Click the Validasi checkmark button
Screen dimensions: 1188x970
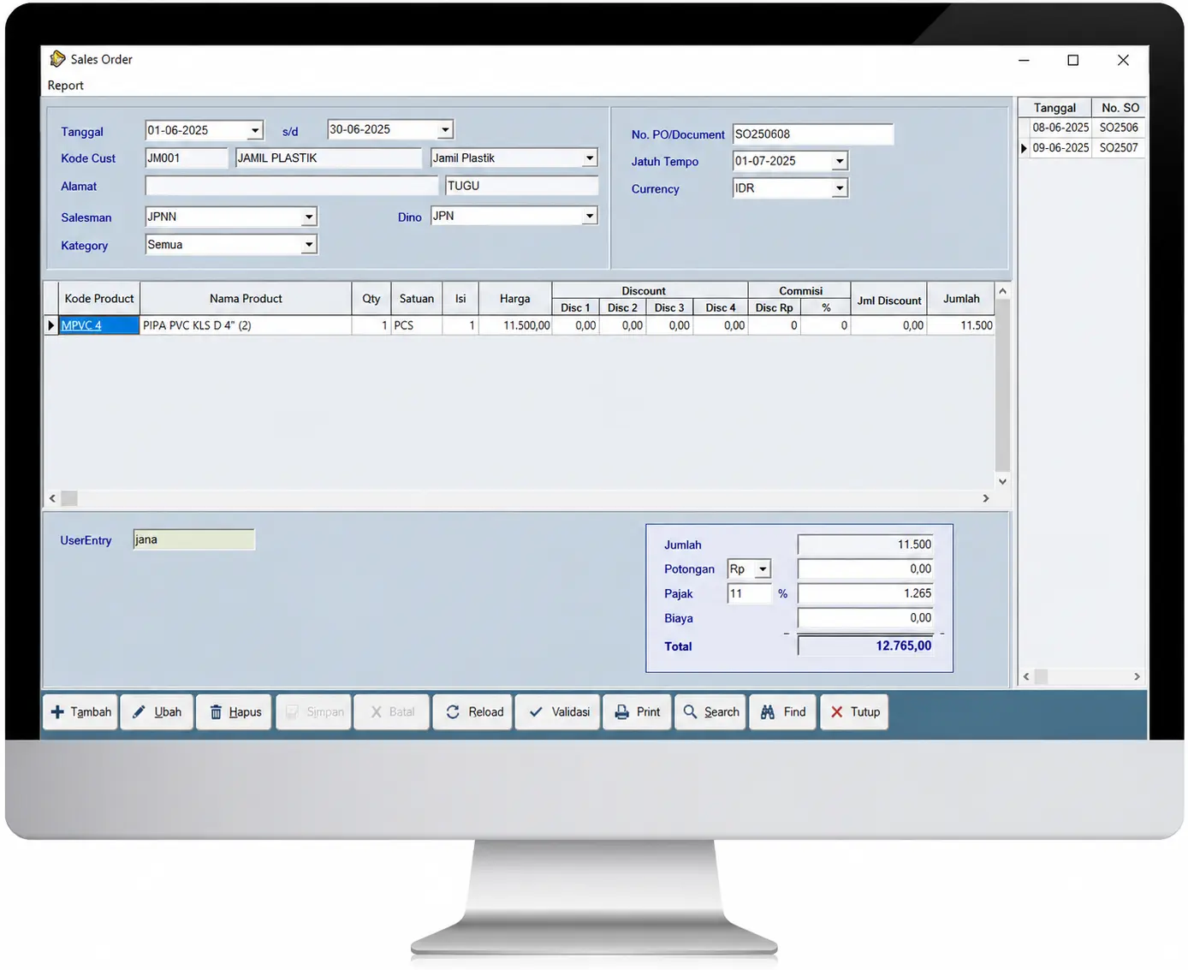(x=558, y=711)
